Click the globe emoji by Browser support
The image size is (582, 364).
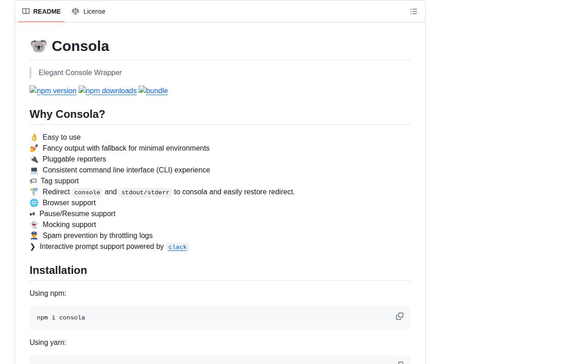34,203
